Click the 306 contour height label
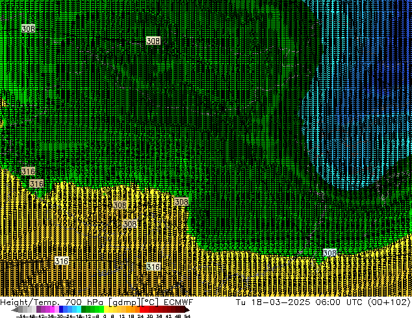Viewport: 412px width, 318px height. click(28, 29)
